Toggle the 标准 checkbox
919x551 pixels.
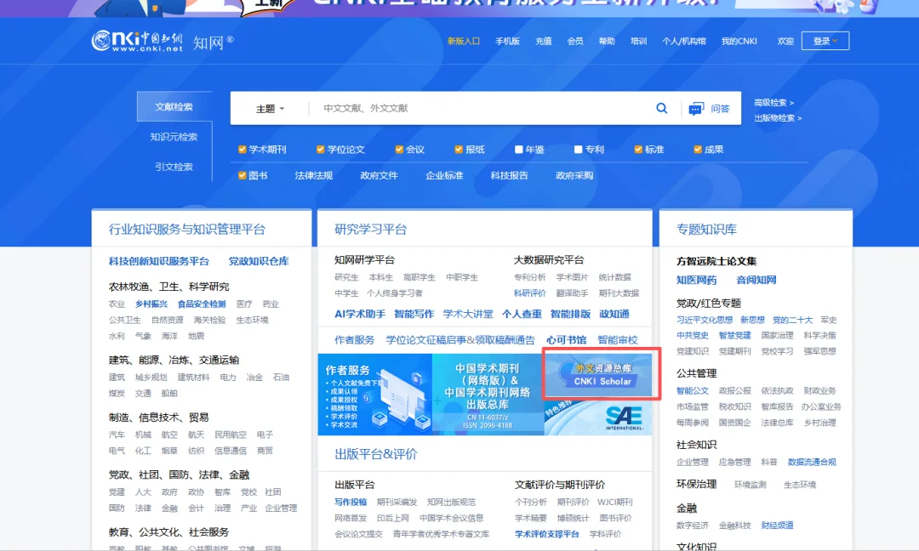pyautogui.click(x=638, y=150)
